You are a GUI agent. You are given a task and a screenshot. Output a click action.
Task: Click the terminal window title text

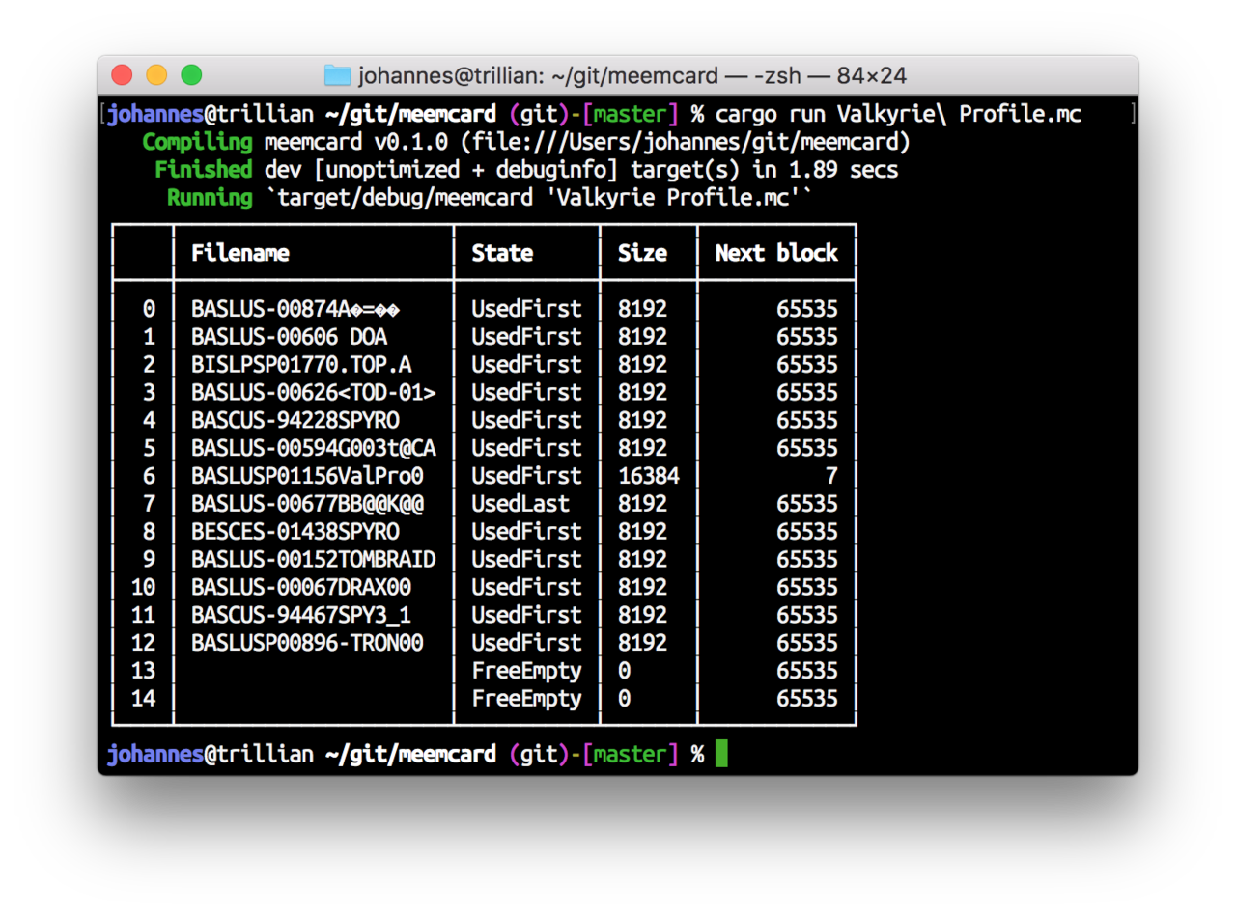coord(632,75)
